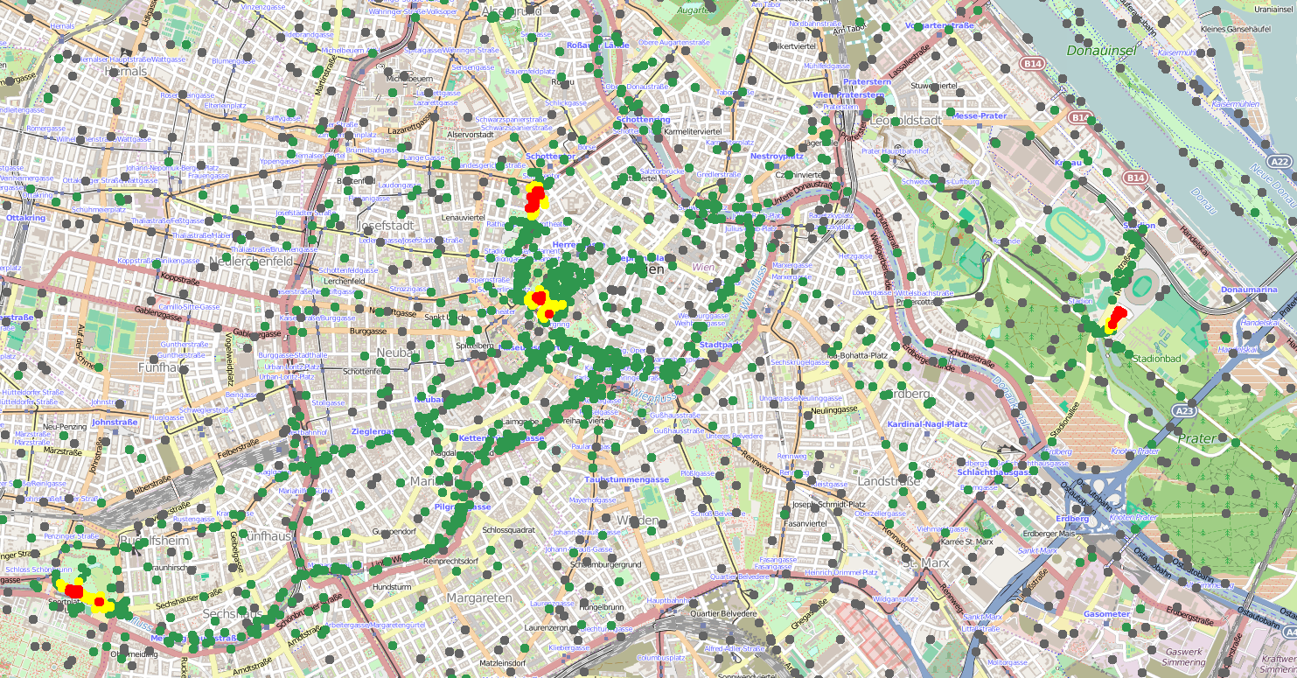Click the Reinprechtsdorf label
1297x678 pixels.
point(450,560)
